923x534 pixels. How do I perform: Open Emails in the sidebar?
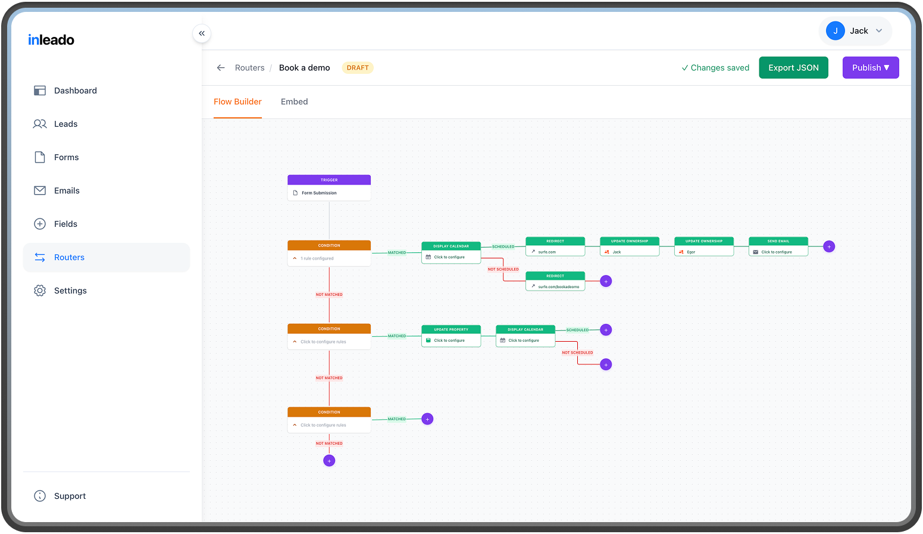pos(107,191)
